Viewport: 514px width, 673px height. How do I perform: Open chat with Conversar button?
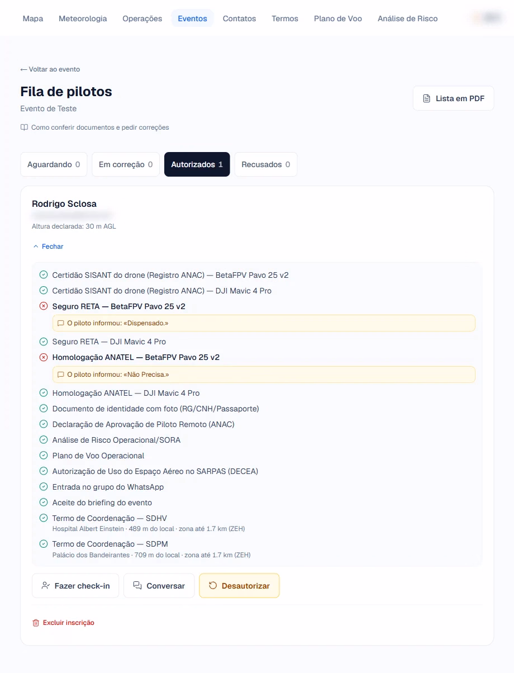[x=159, y=586]
